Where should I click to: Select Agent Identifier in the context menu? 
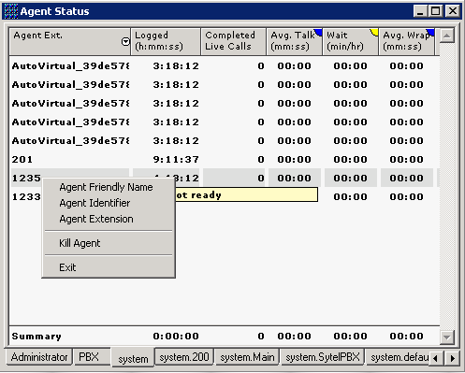[94, 203]
